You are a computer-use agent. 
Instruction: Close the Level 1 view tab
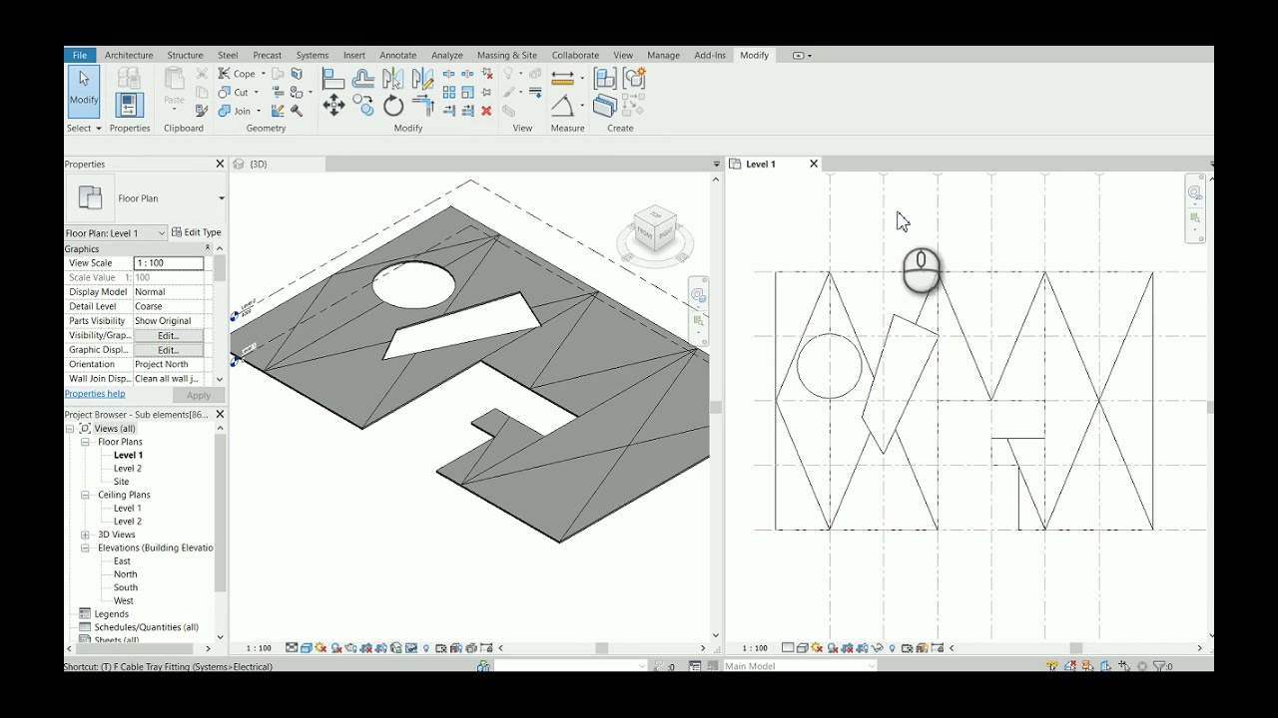(814, 164)
